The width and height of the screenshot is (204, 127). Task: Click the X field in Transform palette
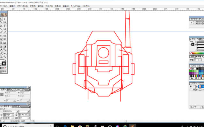[x=11, y=93]
